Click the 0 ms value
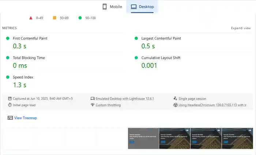Screen dimensions: 256x155 20,65
